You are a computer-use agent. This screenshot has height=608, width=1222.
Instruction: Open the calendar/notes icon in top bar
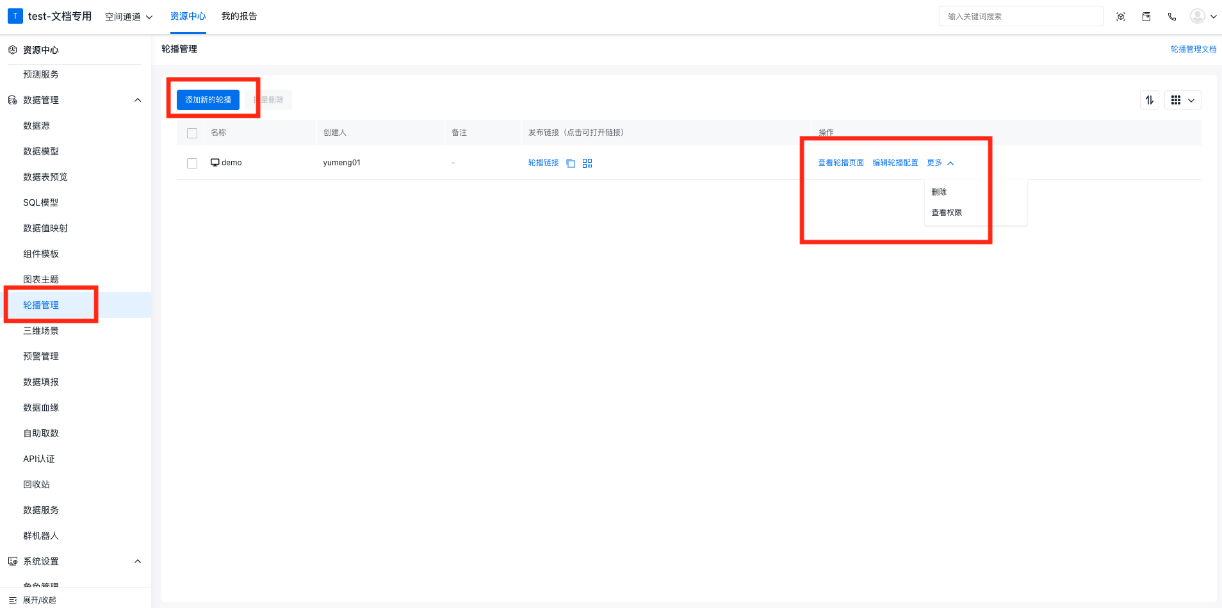1146,17
